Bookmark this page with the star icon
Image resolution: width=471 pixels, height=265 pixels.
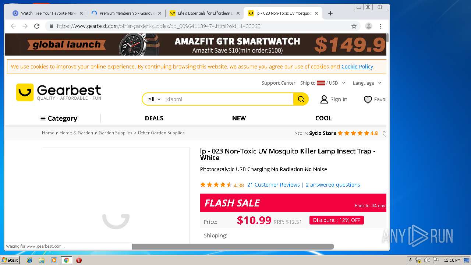[354, 26]
